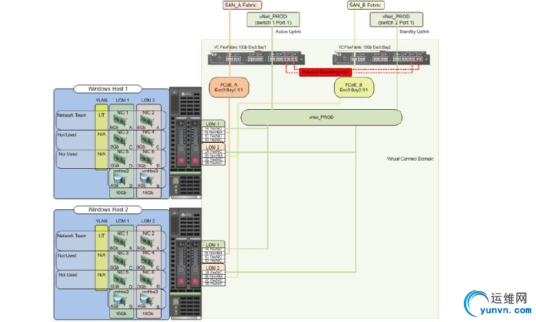Click the Standby Uplink label
Screen dimensions: 536x322
[x=414, y=32]
